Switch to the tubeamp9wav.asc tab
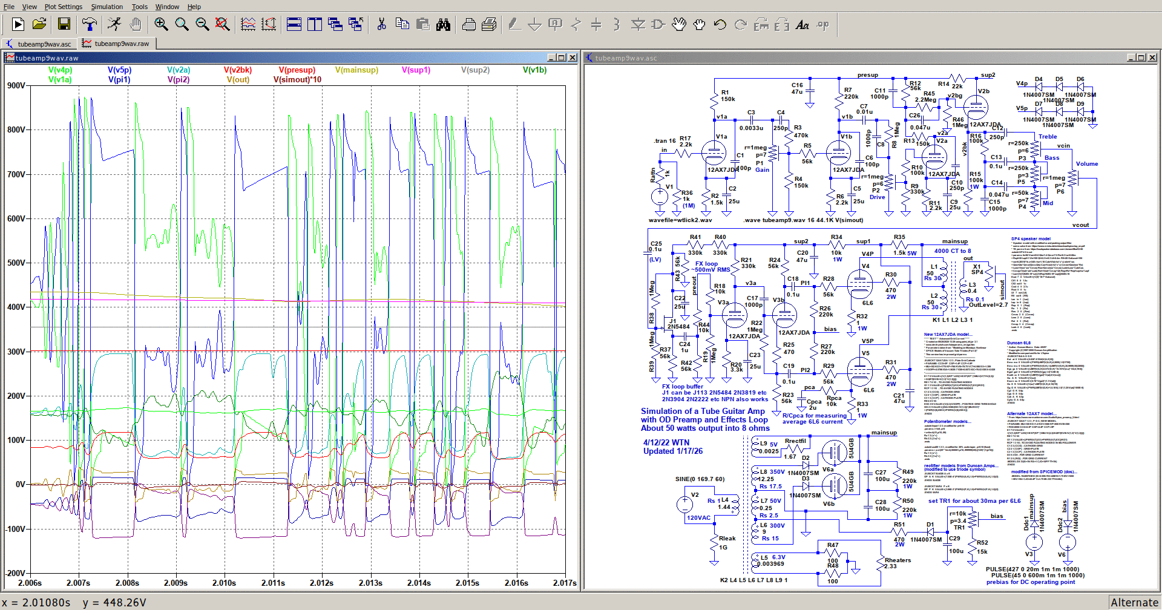This screenshot has width=1162, height=610. 39,44
